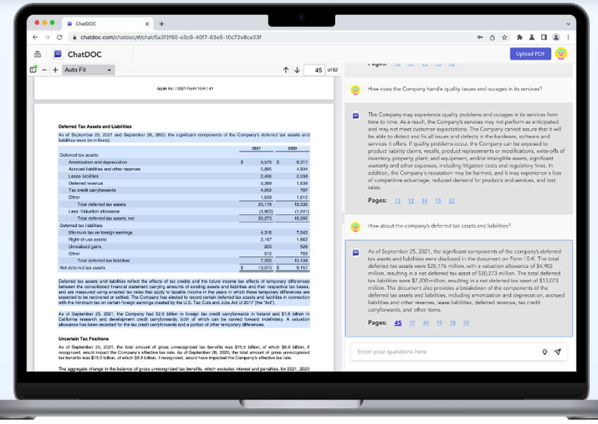Click user avatar beside the deferred tax question
The height and width of the screenshot is (424, 598).
(x=355, y=227)
